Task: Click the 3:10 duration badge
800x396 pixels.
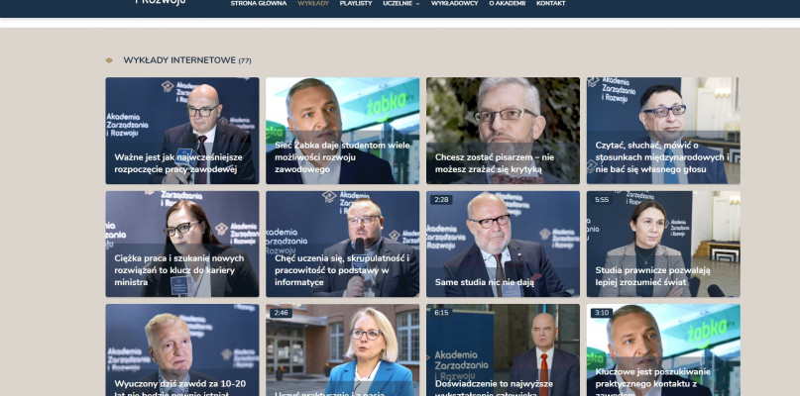Action: (x=602, y=313)
